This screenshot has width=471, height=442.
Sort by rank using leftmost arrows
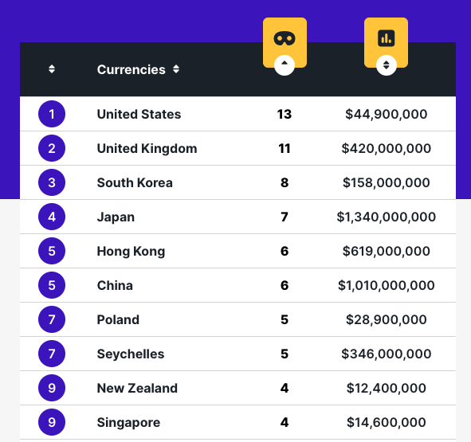52,69
